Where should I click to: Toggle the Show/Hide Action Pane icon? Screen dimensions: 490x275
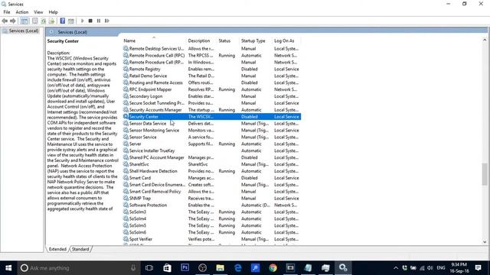[x=71, y=21]
